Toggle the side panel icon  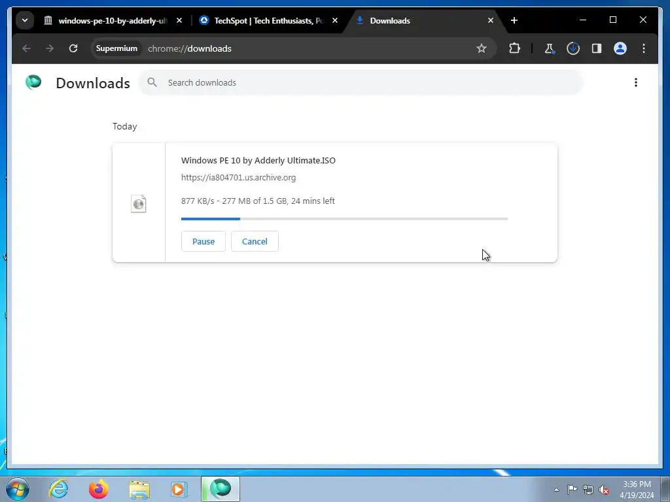pos(597,48)
